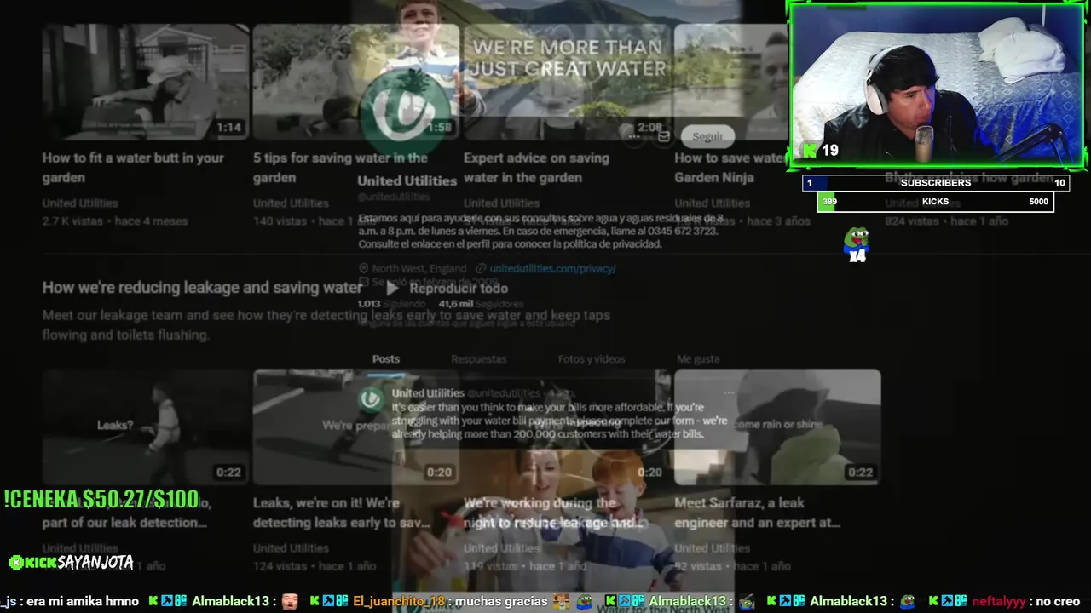The width and height of the screenshot is (1091, 613).
Task: Click the Kick logo beside viewer count 19
Action: (x=810, y=151)
